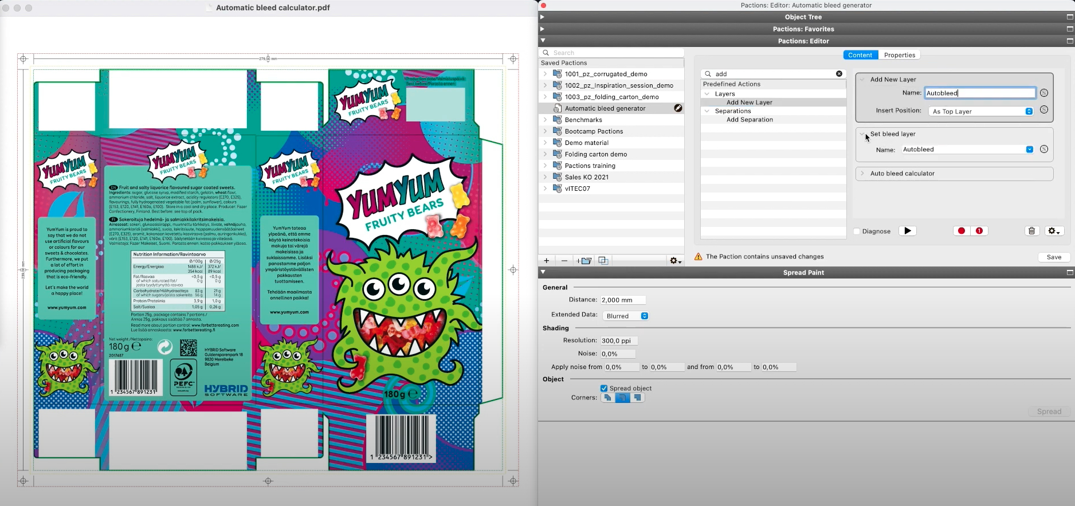
Task: Select beveled corners option icon
Action: pos(607,398)
